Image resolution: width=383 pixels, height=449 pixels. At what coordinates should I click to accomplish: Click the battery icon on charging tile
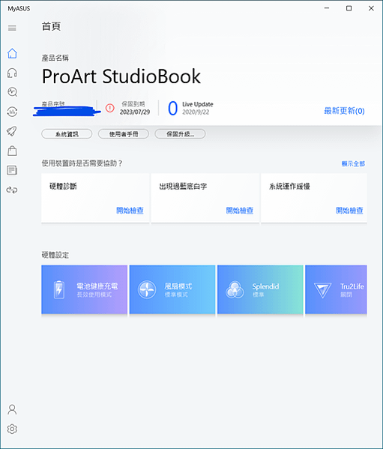[59, 289]
